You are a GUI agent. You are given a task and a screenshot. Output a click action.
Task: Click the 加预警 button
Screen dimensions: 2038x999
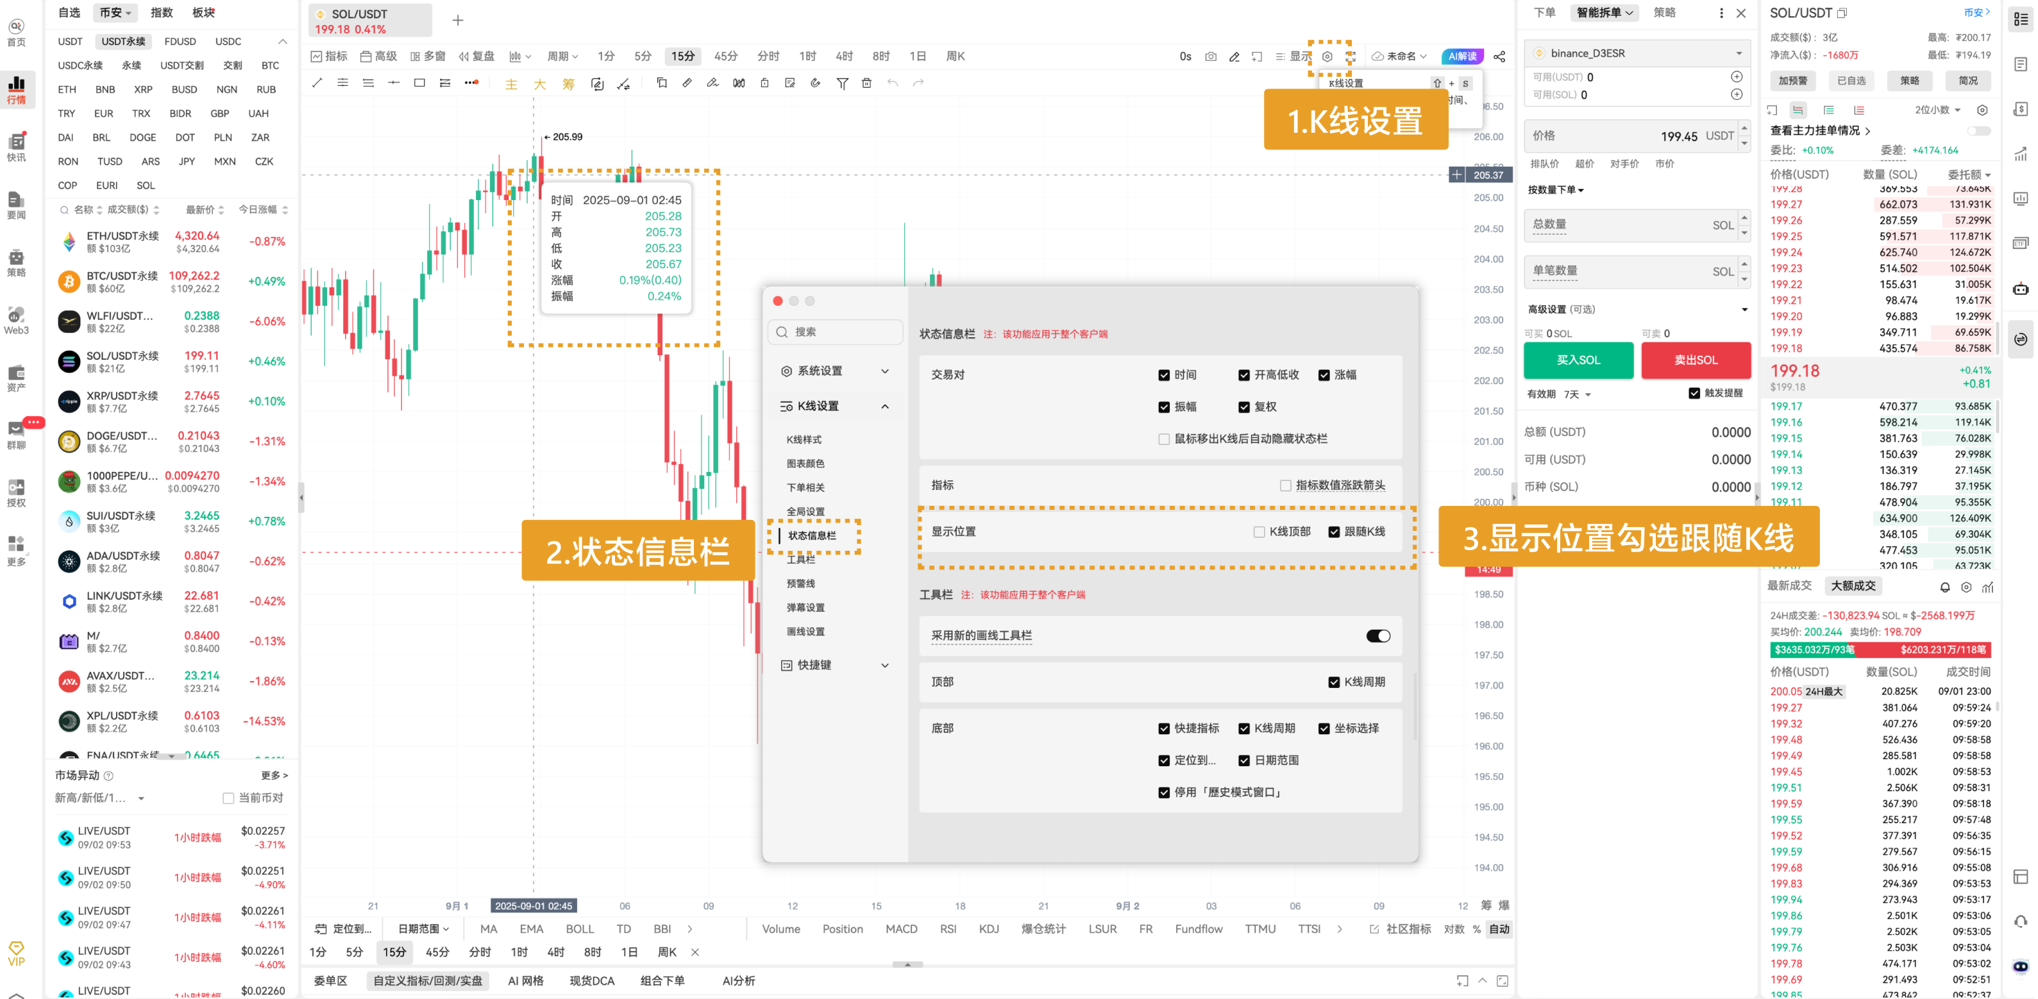pyautogui.click(x=1793, y=81)
